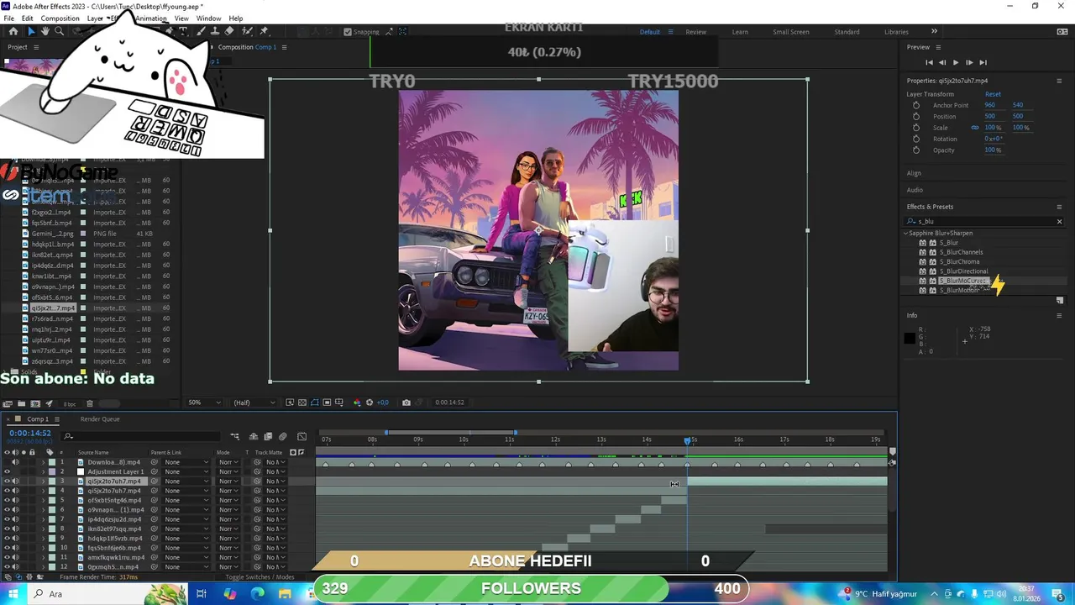The image size is (1075, 605).
Task: Toggle the Snapping checkbox
Action: pos(348,32)
